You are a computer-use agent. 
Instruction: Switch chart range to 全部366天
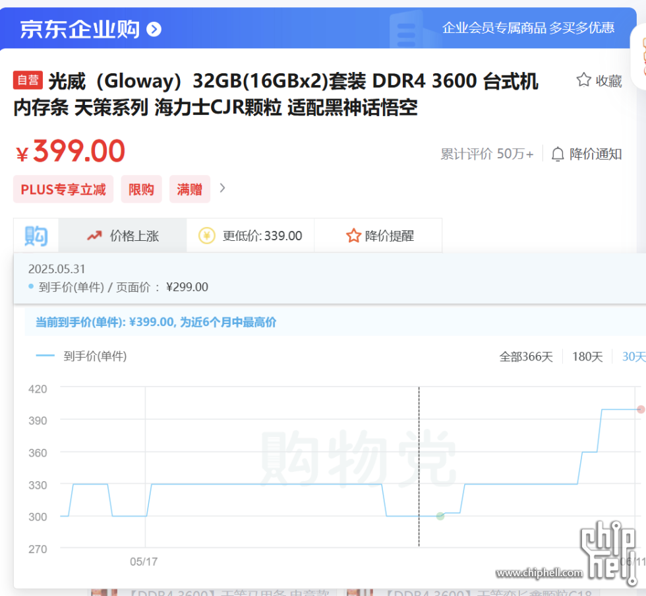tap(526, 356)
